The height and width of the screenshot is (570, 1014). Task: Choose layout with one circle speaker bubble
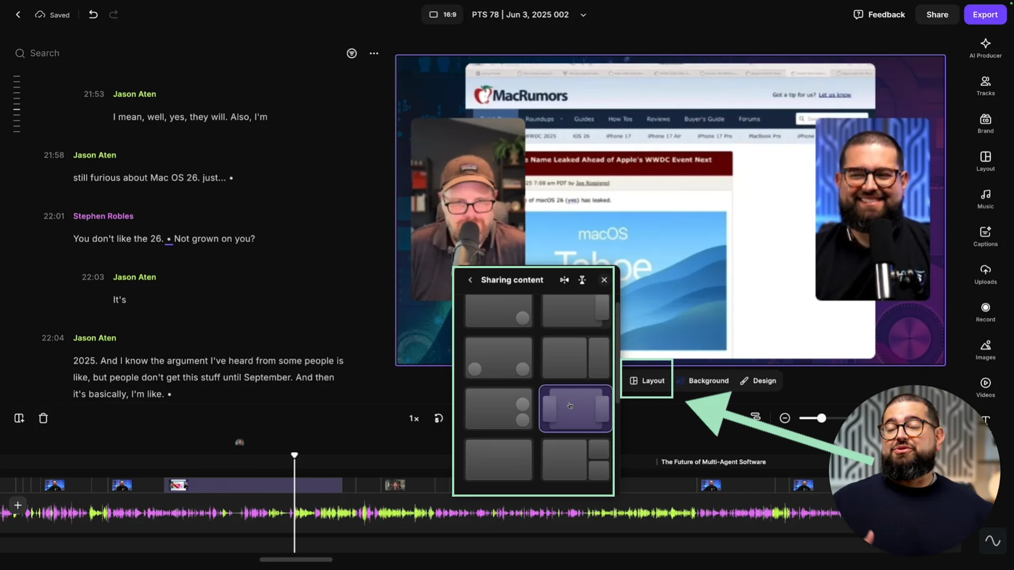499,311
